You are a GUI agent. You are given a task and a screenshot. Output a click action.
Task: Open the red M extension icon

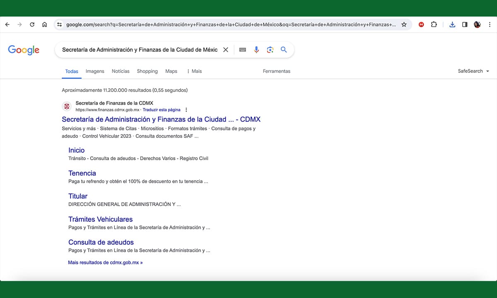point(421,24)
